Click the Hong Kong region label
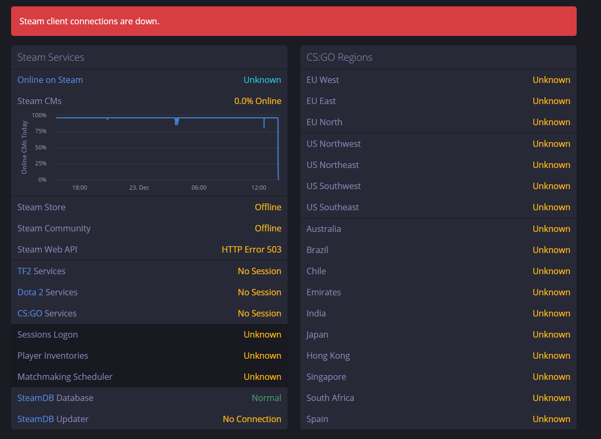The height and width of the screenshot is (439, 601). pyautogui.click(x=328, y=356)
